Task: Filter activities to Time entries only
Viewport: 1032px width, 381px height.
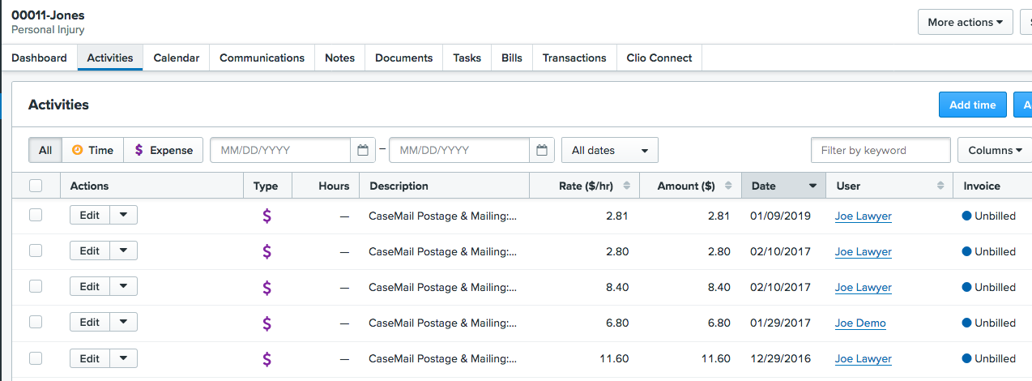Action: 92,150
